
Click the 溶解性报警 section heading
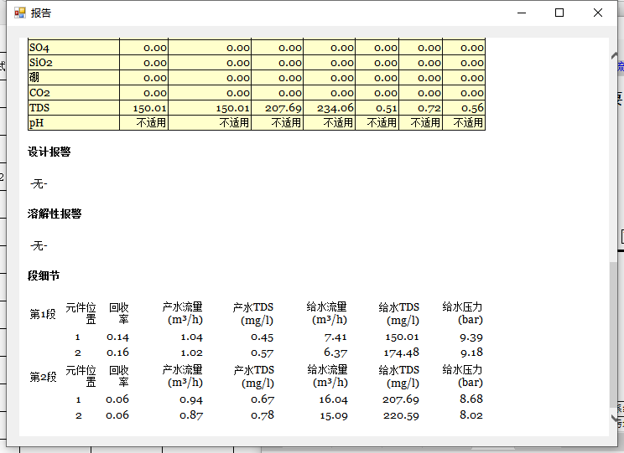[x=55, y=214]
